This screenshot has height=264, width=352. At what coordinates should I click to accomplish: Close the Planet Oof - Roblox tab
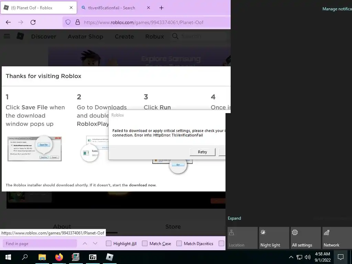71,8
